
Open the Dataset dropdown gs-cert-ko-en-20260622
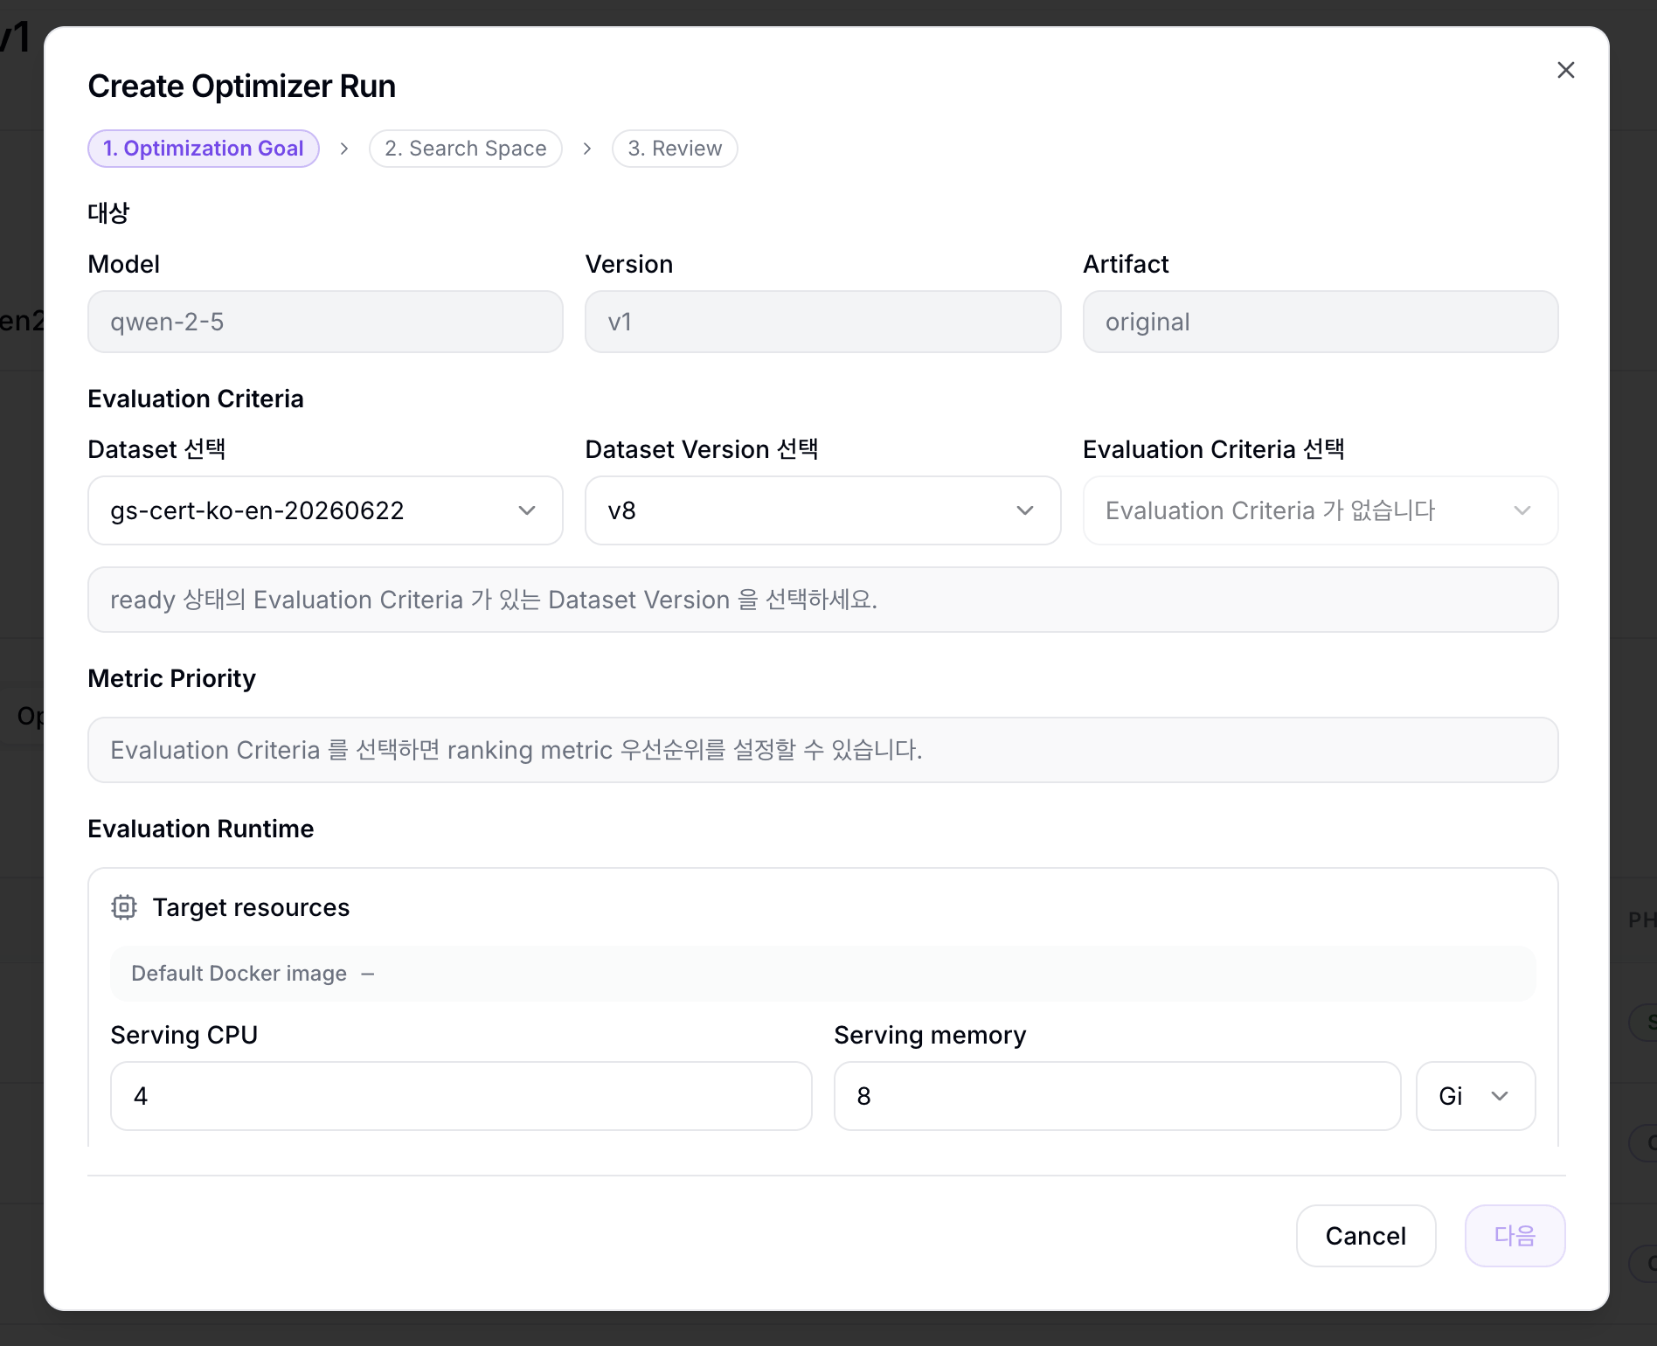[x=325, y=510]
